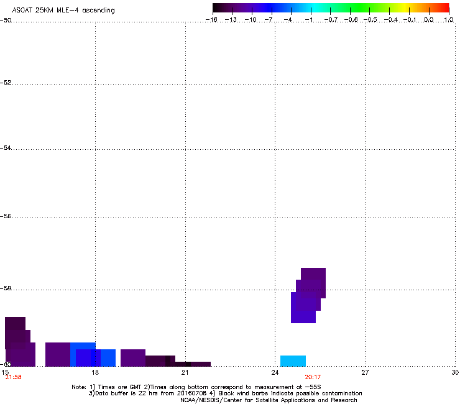
Task: Click the -1 label on the color scale
Action: tap(308, 20)
